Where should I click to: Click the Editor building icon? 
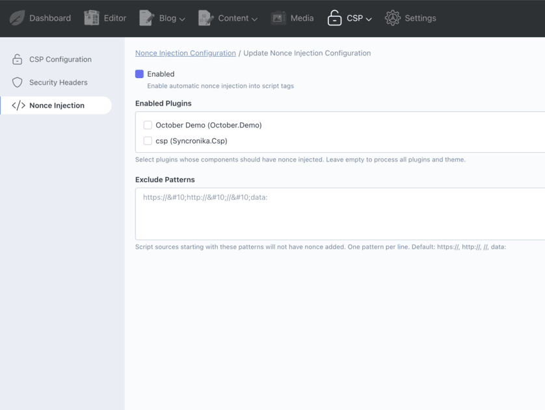(92, 18)
